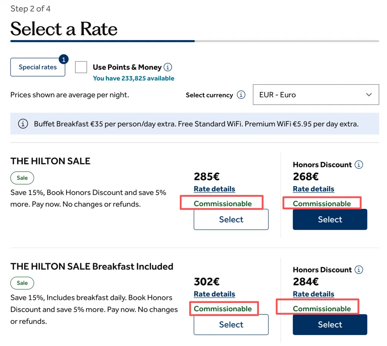Click the step progress bar under Select a Rate

pos(195,41)
